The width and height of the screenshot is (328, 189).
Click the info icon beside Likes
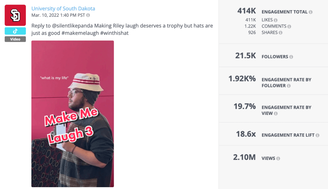coord(276,20)
